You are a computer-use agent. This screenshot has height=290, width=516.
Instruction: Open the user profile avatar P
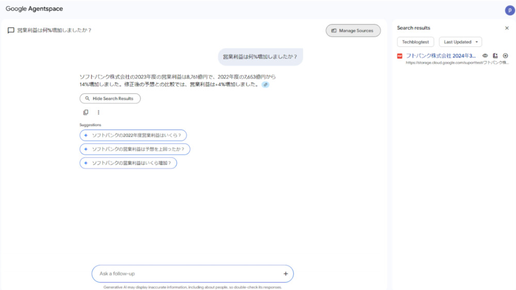tap(510, 10)
